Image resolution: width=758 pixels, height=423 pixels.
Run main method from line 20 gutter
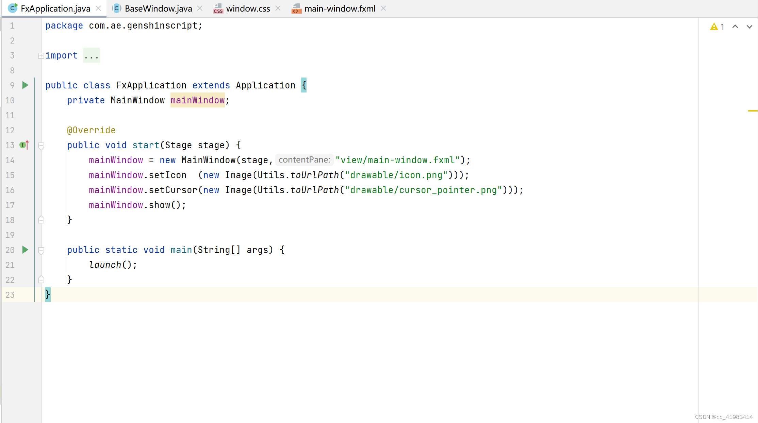tap(25, 250)
